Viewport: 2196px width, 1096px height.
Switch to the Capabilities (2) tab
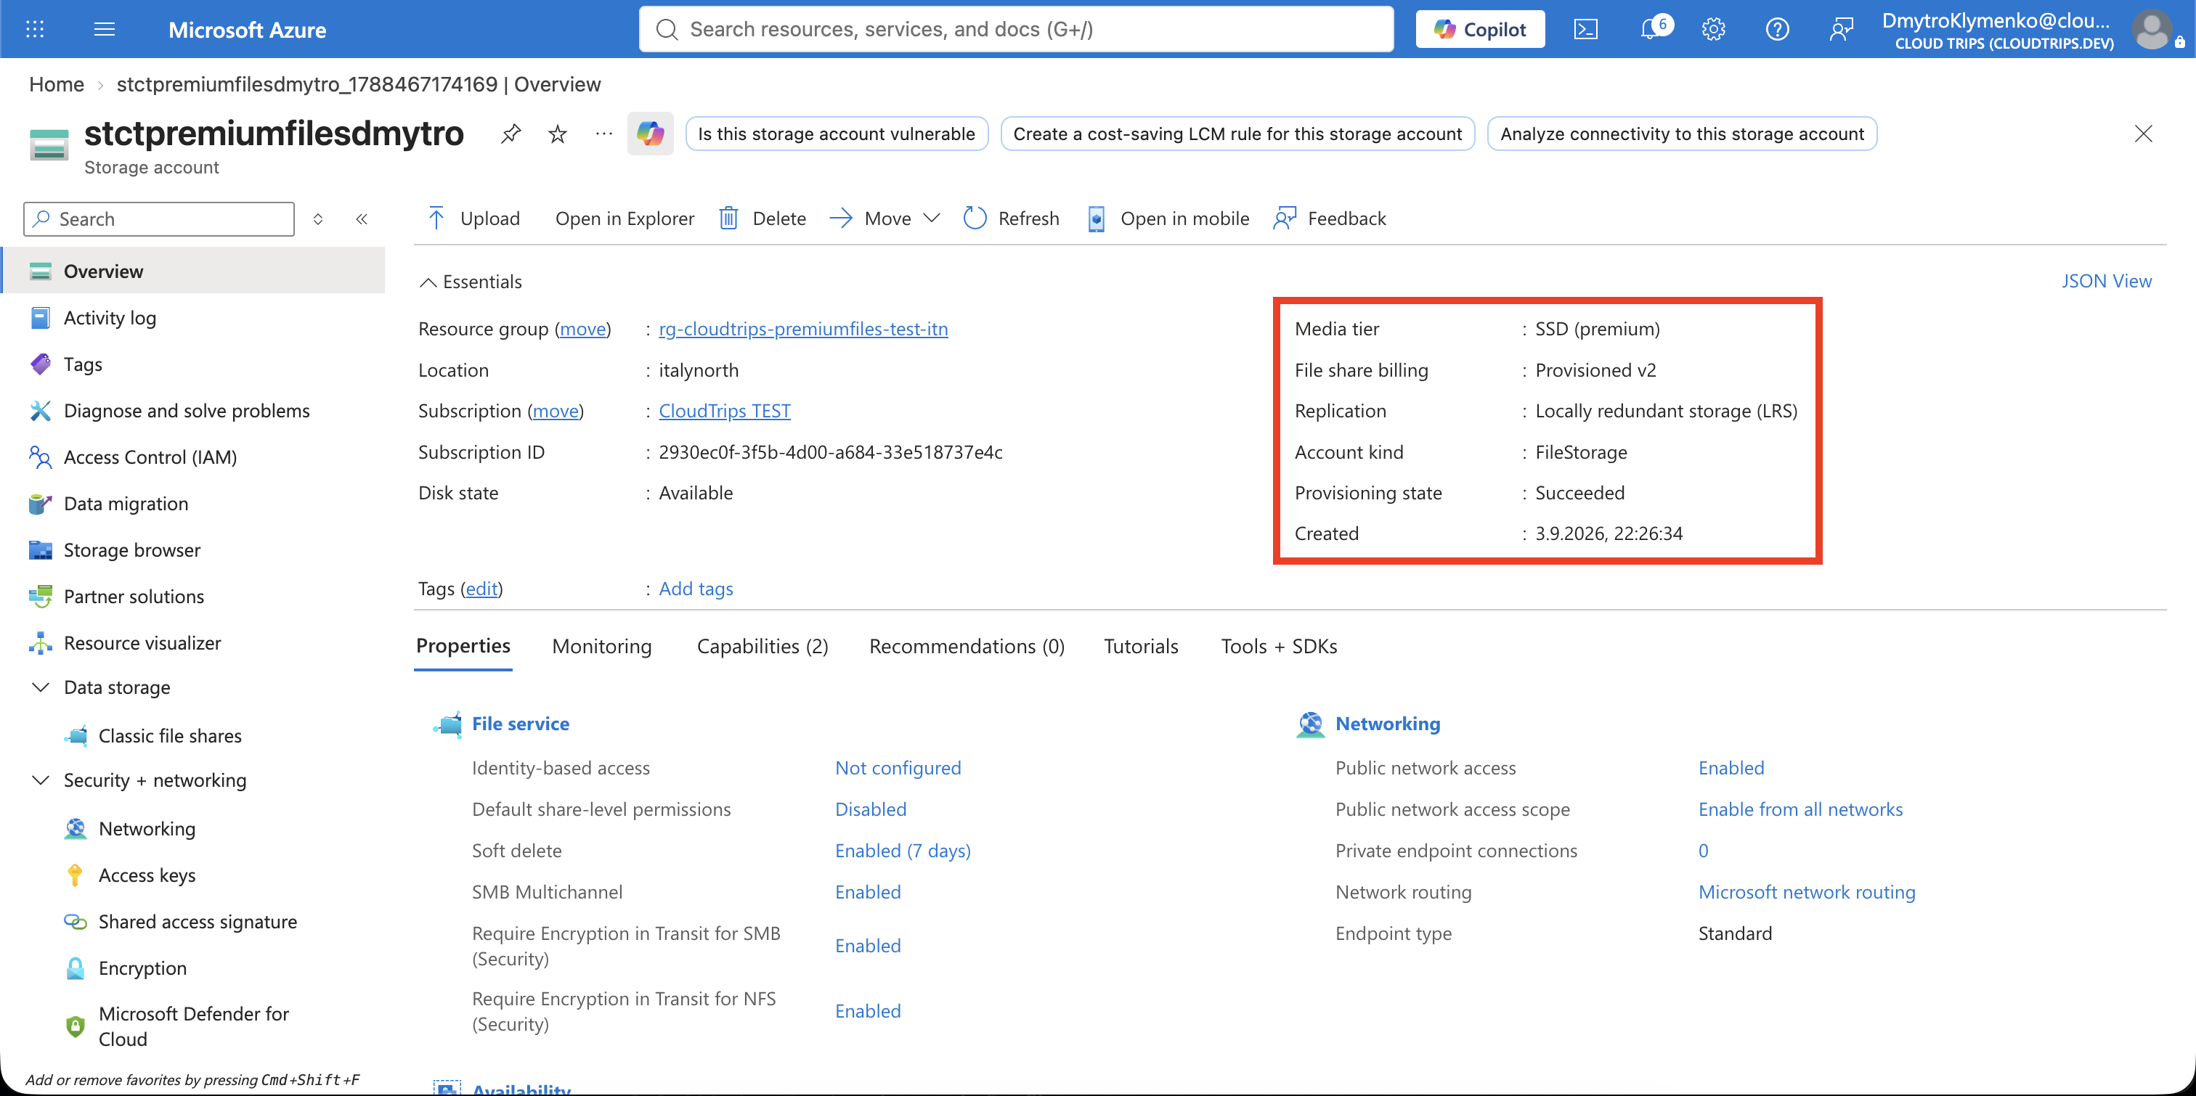(763, 646)
